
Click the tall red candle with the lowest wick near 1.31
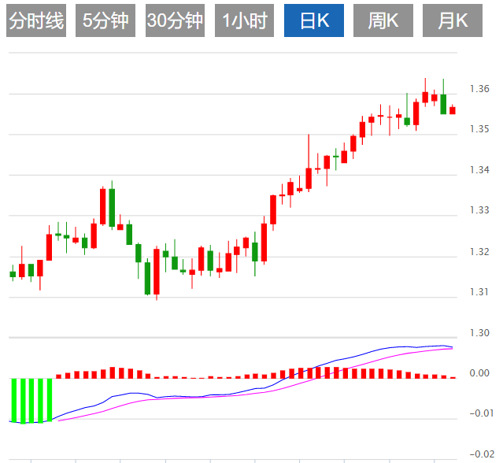pyautogui.click(x=157, y=272)
